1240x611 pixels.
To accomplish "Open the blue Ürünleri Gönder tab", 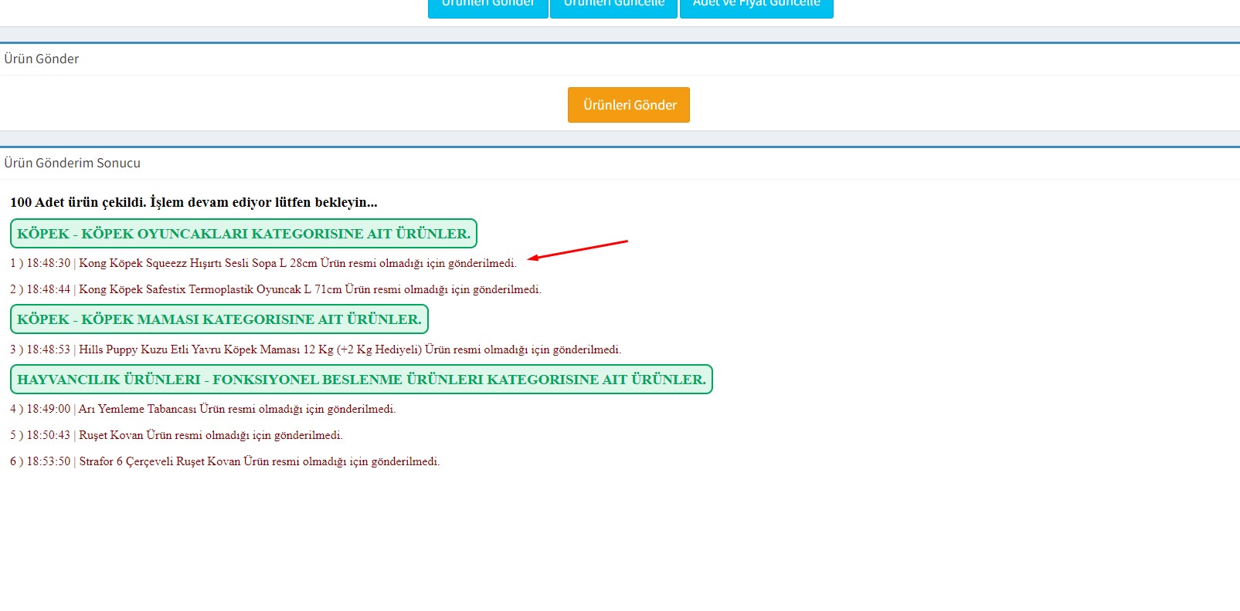I will point(488,6).
